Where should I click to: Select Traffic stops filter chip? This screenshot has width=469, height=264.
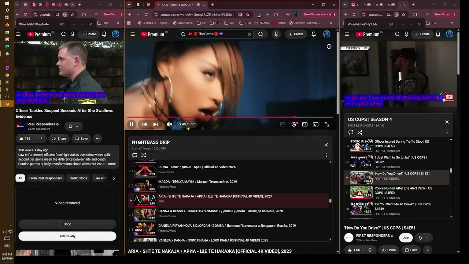78,178
